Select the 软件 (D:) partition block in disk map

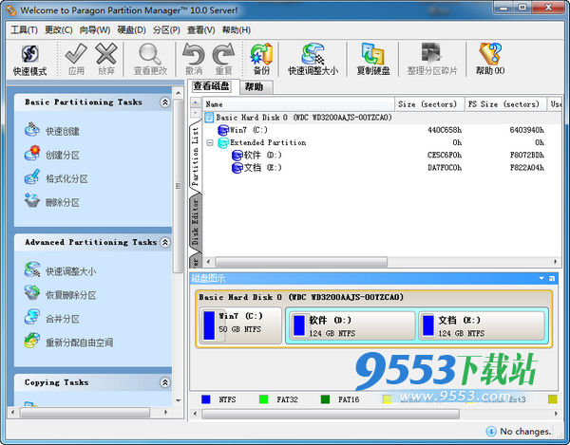point(349,325)
